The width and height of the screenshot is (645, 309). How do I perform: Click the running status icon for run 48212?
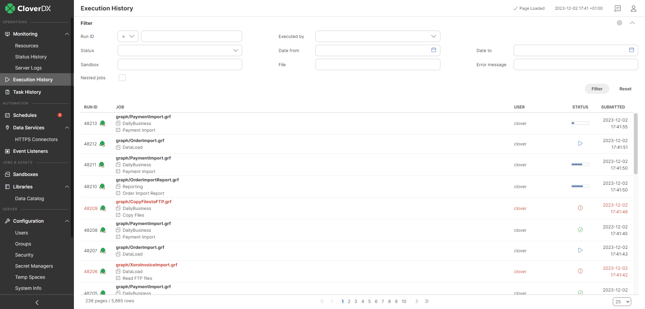580,144
